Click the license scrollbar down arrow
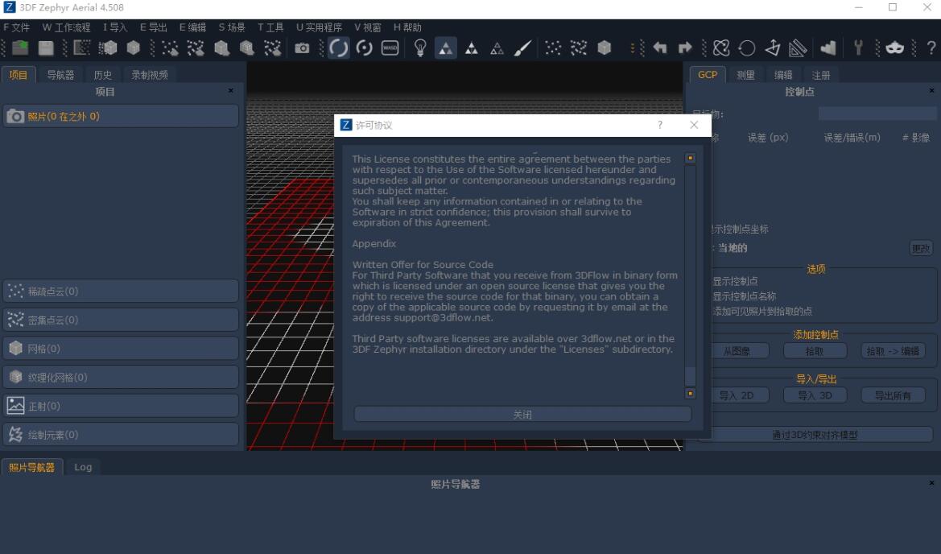The width and height of the screenshot is (941, 554). click(690, 394)
